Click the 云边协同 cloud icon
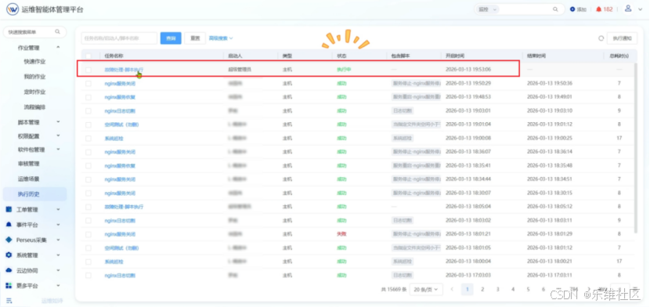650x307 pixels. coord(9,270)
